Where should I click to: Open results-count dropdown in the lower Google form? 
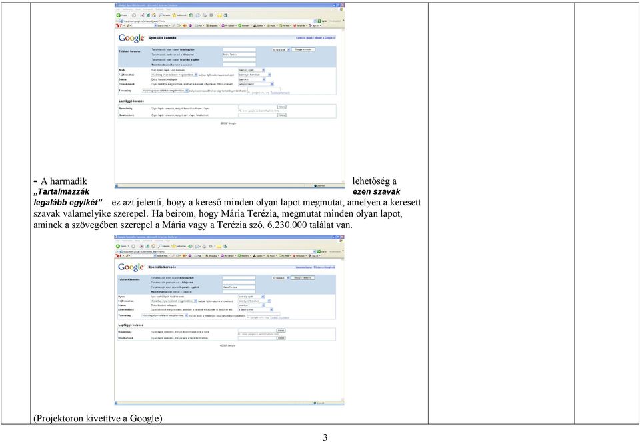point(281,277)
